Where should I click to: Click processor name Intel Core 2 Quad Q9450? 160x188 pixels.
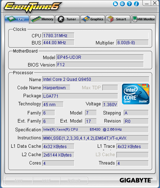point(96,79)
